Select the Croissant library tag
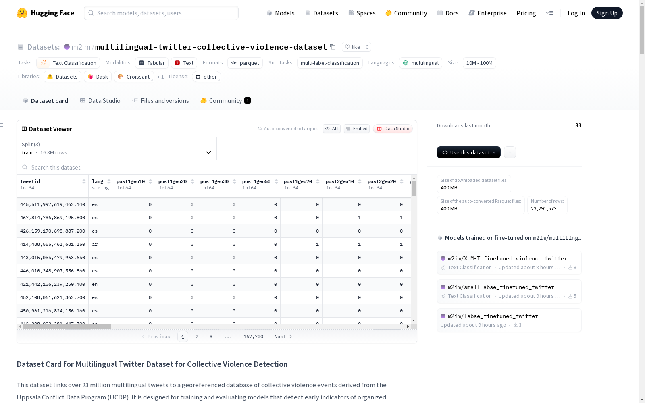Viewport: 645px width, 403px height. (134, 77)
